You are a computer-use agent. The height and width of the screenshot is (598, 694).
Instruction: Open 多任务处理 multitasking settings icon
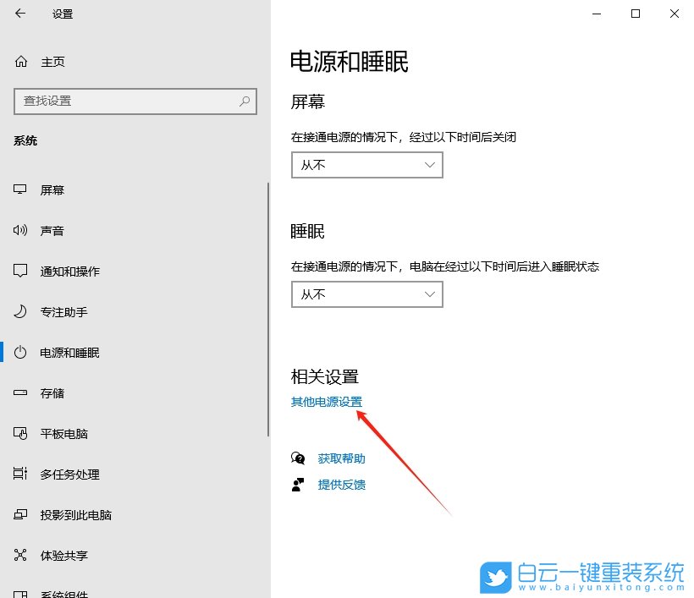point(20,474)
